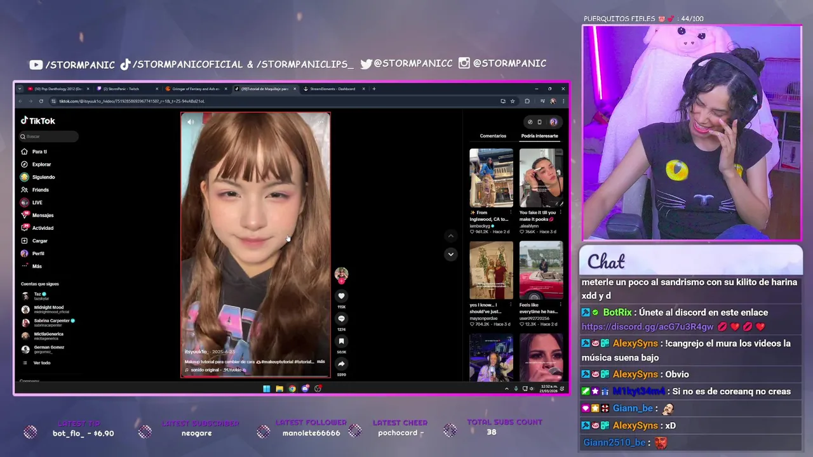
Task: Switch to the Comentarios tab
Action: (x=493, y=136)
